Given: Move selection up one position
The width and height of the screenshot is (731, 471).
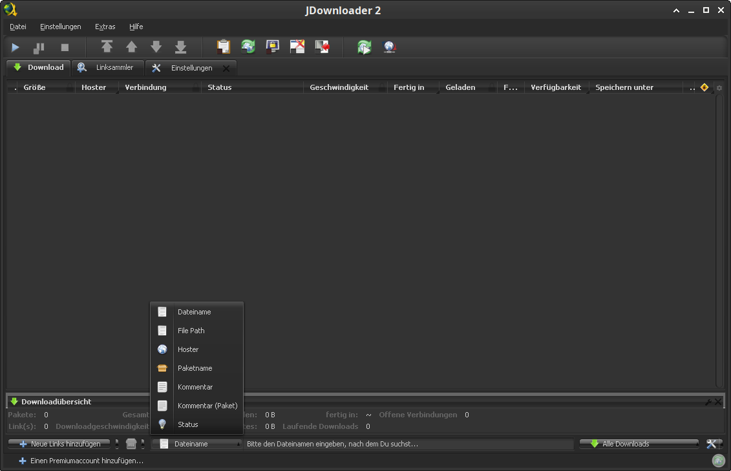Looking at the screenshot, I should tap(131, 47).
